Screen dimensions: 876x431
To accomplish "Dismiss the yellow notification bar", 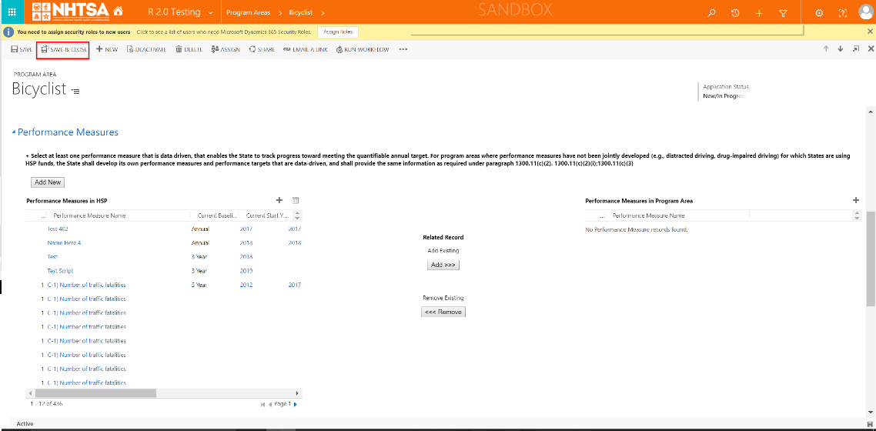I will [x=870, y=32].
